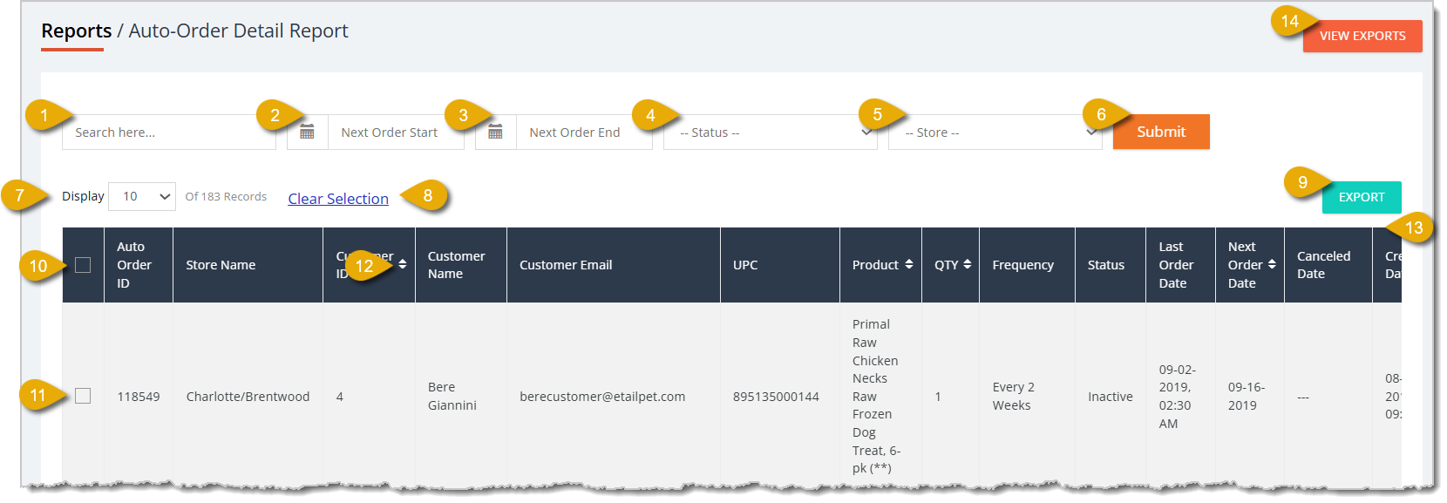Viewport: 1447px width, 503px height.
Task: Click the Canceled Date column header
Action: [1328, 265]
